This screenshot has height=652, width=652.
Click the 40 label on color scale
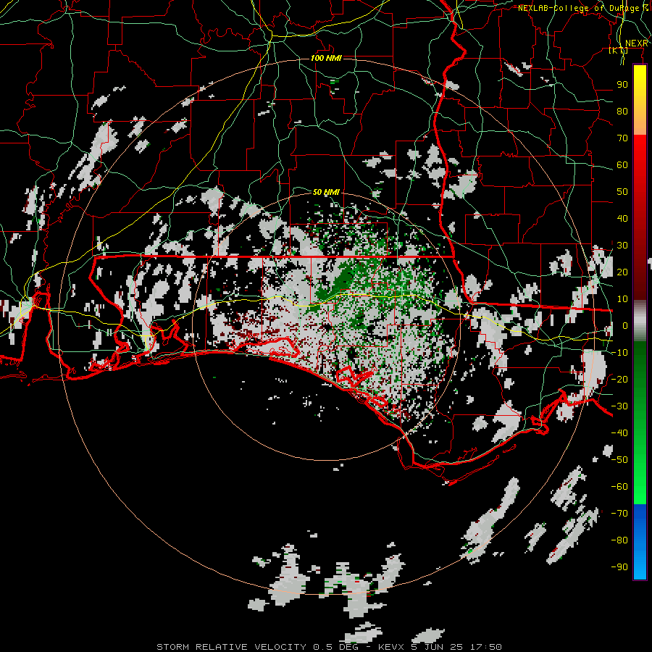(x=622, y=218)
